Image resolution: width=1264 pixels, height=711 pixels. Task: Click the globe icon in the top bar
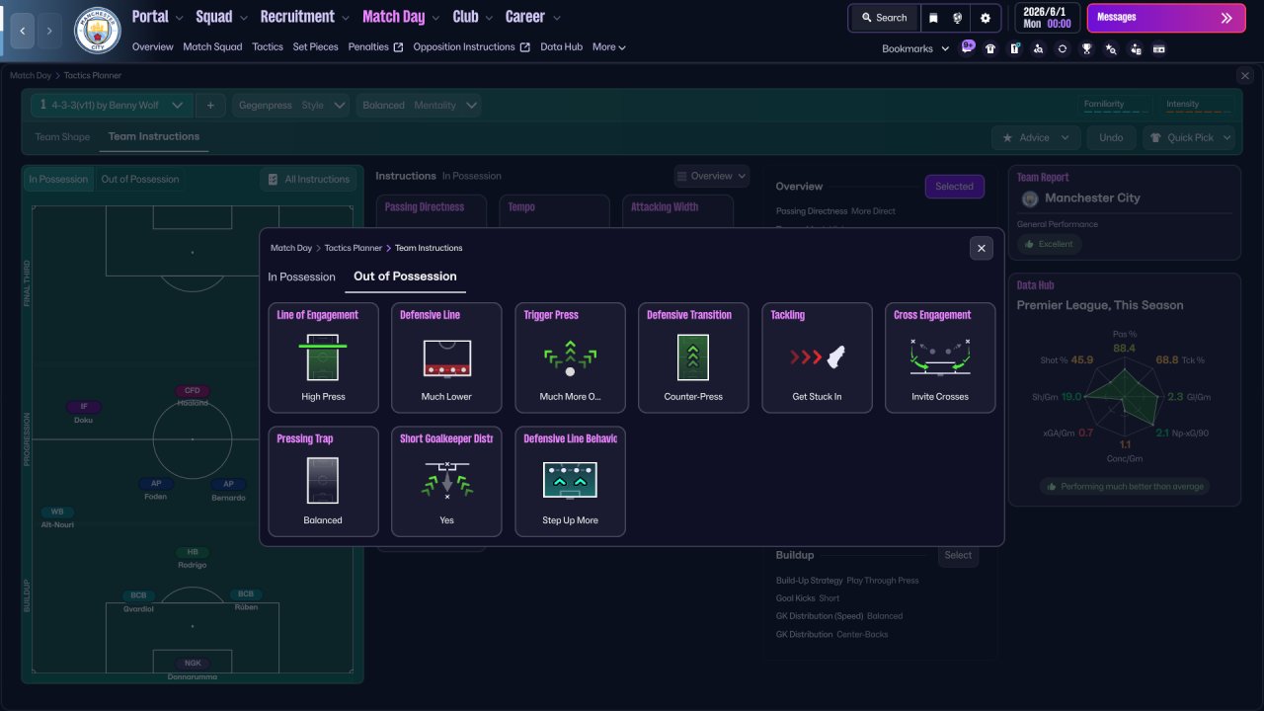coord(958,18)
